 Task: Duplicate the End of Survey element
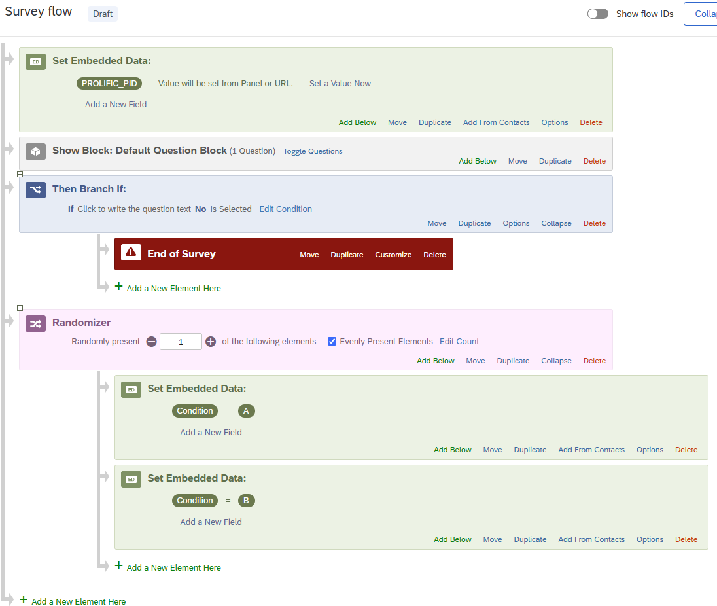[x=347, y=255]
